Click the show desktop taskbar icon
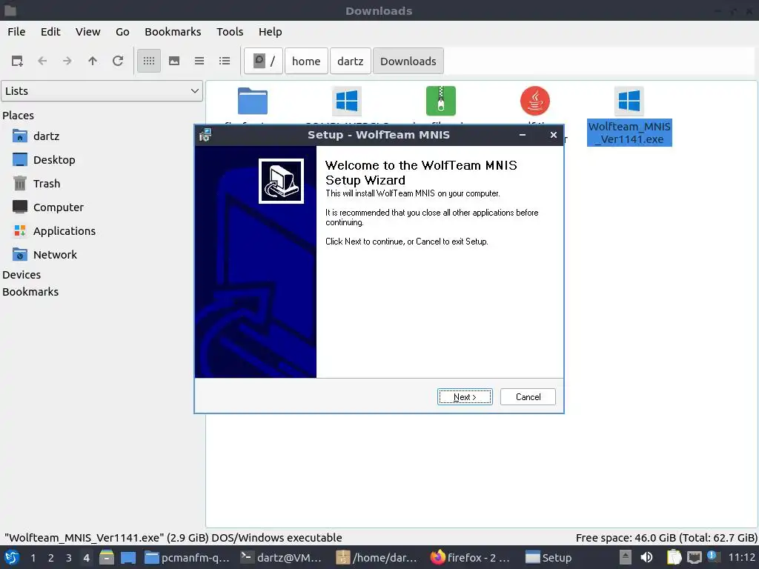 pyautogui.click(x=128, y=557)
